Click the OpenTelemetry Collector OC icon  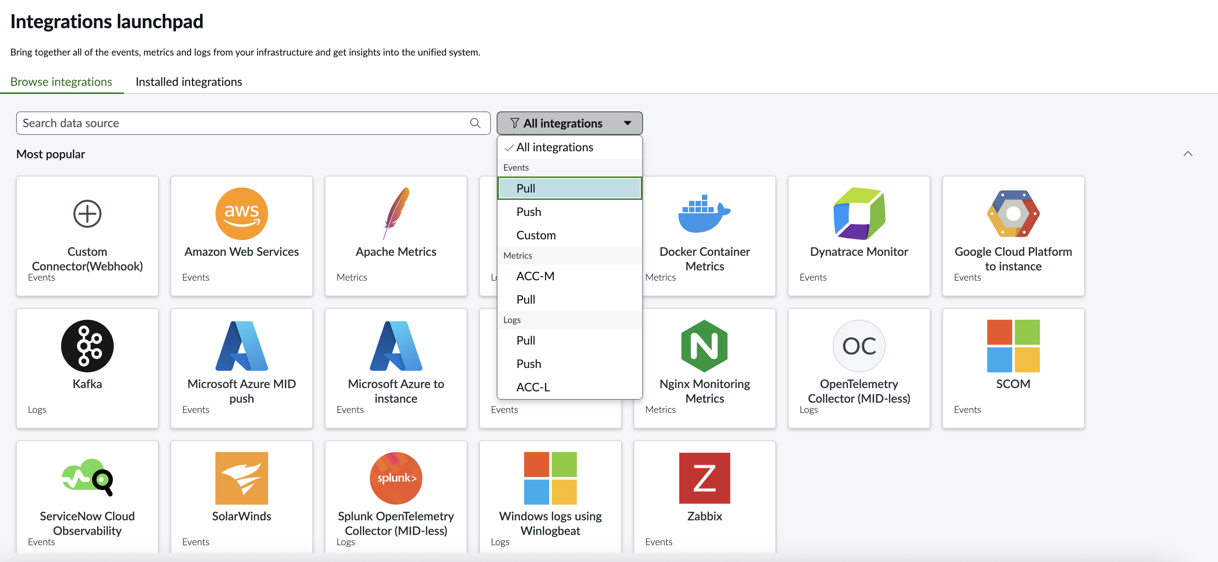tap(859, 346)
